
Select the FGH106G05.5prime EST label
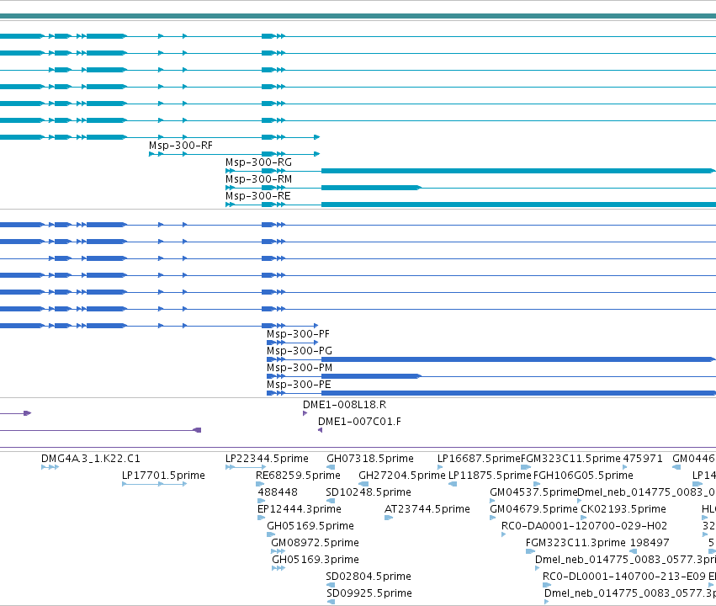tap(583, 476)
